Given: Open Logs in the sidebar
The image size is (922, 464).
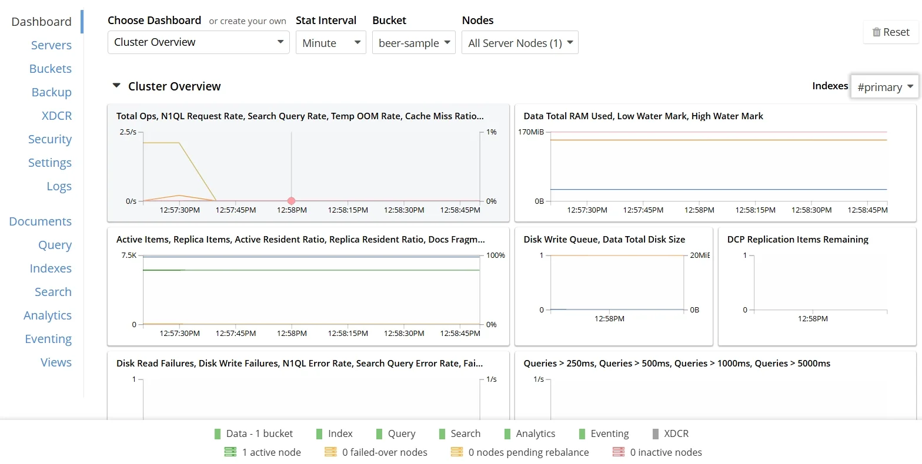Looking at the screenshot, I should [59, 186].
